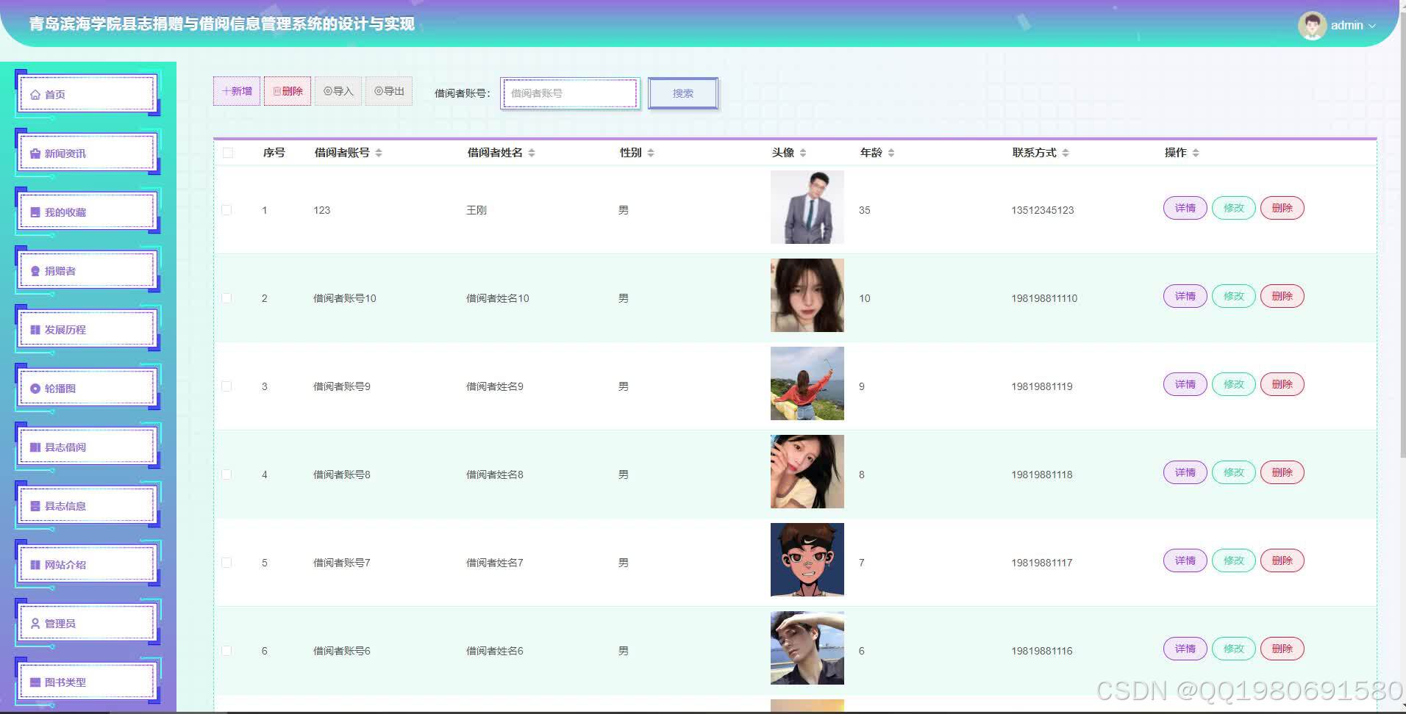Sort by 借阅者姓名 column arrows

point(532,153)
